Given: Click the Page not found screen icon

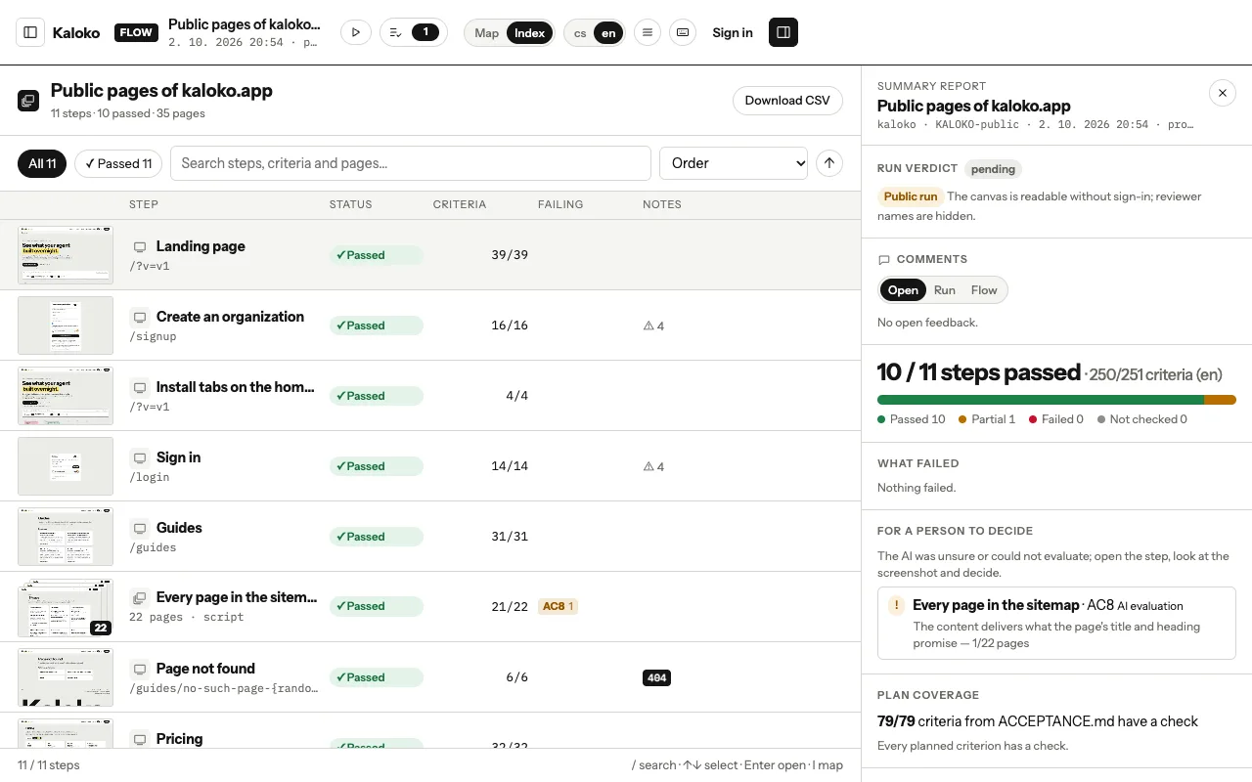Looking at the screenshot, I should [140, 670].
